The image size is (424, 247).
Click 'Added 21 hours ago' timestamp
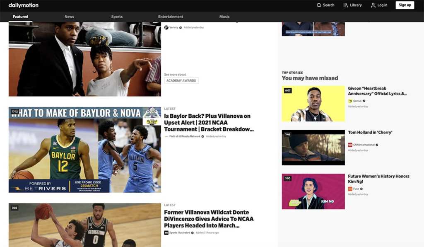click(207, 232)
